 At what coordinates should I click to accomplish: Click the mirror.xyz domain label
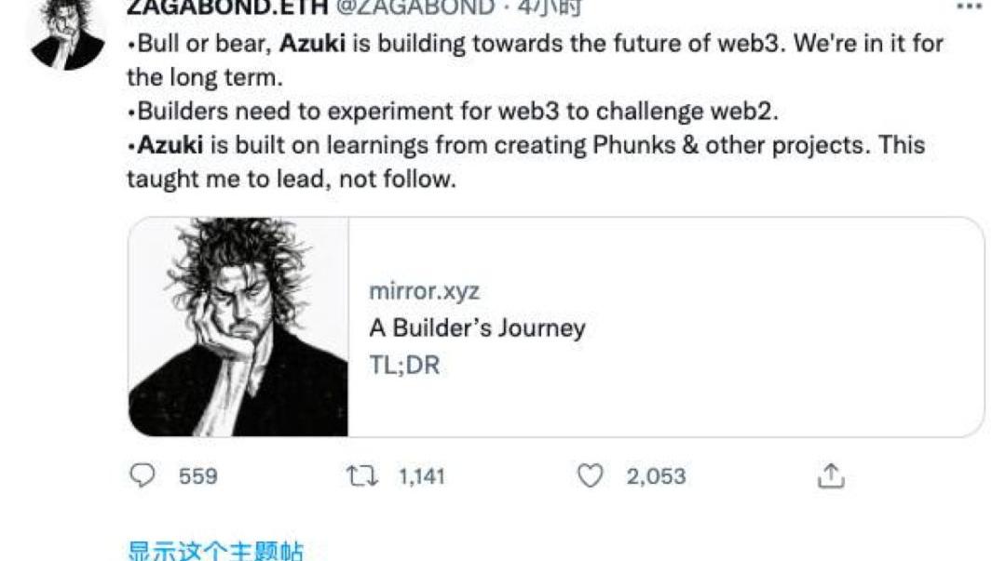click(424, 290)
